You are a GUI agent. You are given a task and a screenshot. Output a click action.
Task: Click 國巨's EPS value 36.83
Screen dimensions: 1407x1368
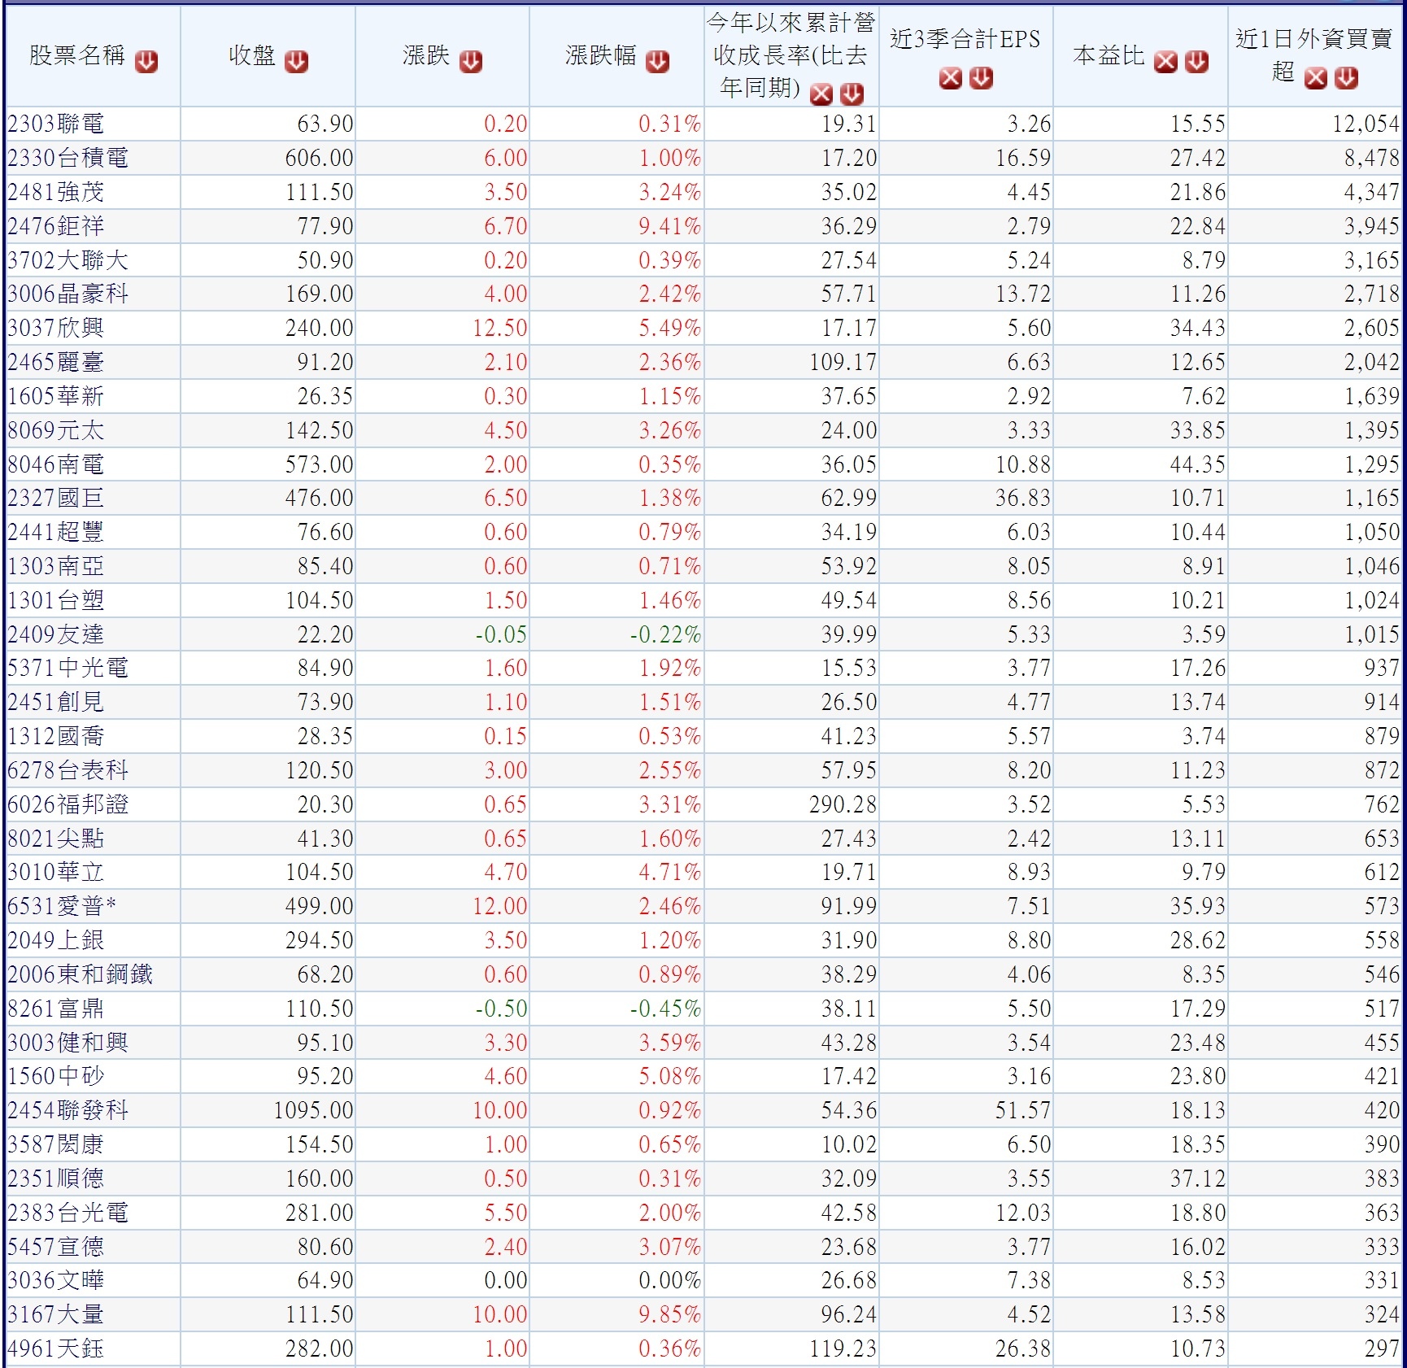pos(1023,498)
